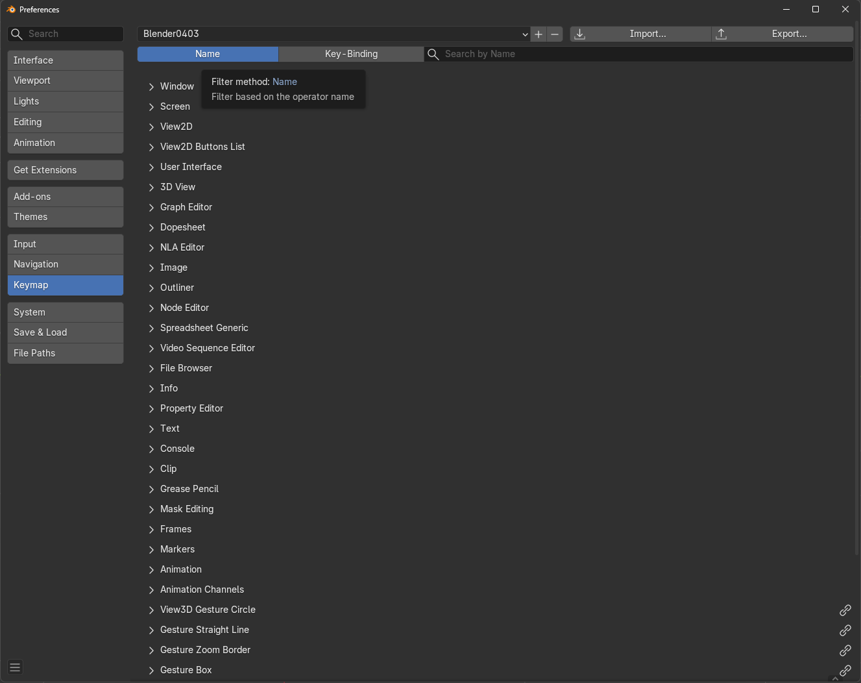Expand the Outliner keymap section
Viewport: 861px width, 683px height.
(x=151, y=288)
